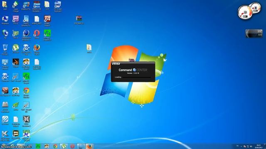Launch the Google Chrome desktop shortcut

pyautogui.click(x=26, y=93)
